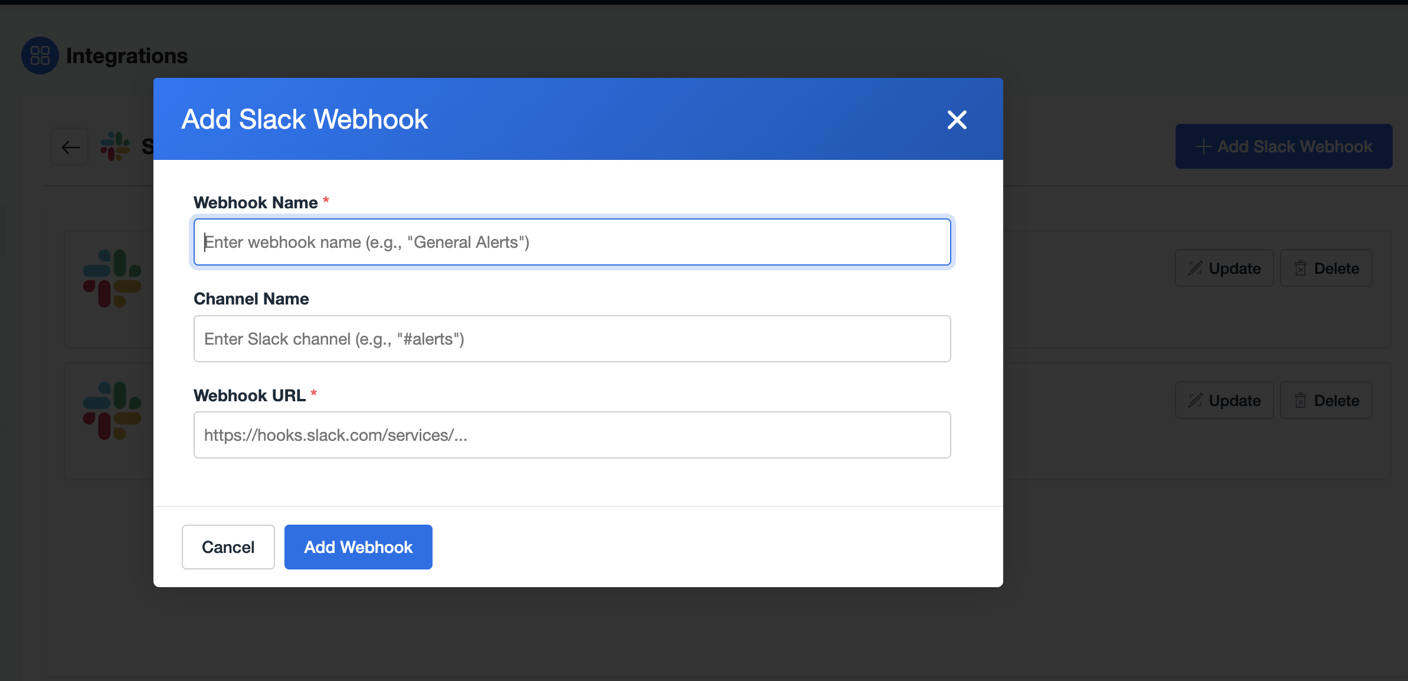Click the background Add Slack Webhook button
1408x681 pixels.
tap(1283, 146)
